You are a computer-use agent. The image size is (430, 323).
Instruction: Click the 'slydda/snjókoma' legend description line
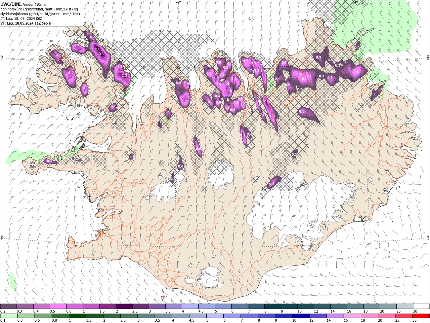pyautogui.click(x=40, y=14)
